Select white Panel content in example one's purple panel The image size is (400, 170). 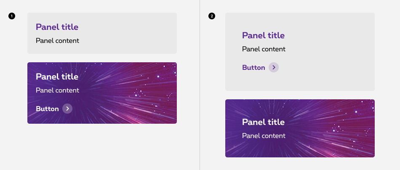(57, 90)
